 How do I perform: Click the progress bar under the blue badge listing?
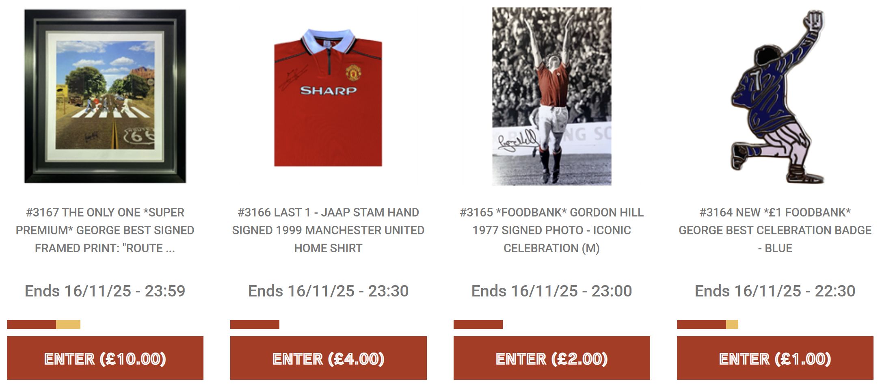tap(707, 324)
